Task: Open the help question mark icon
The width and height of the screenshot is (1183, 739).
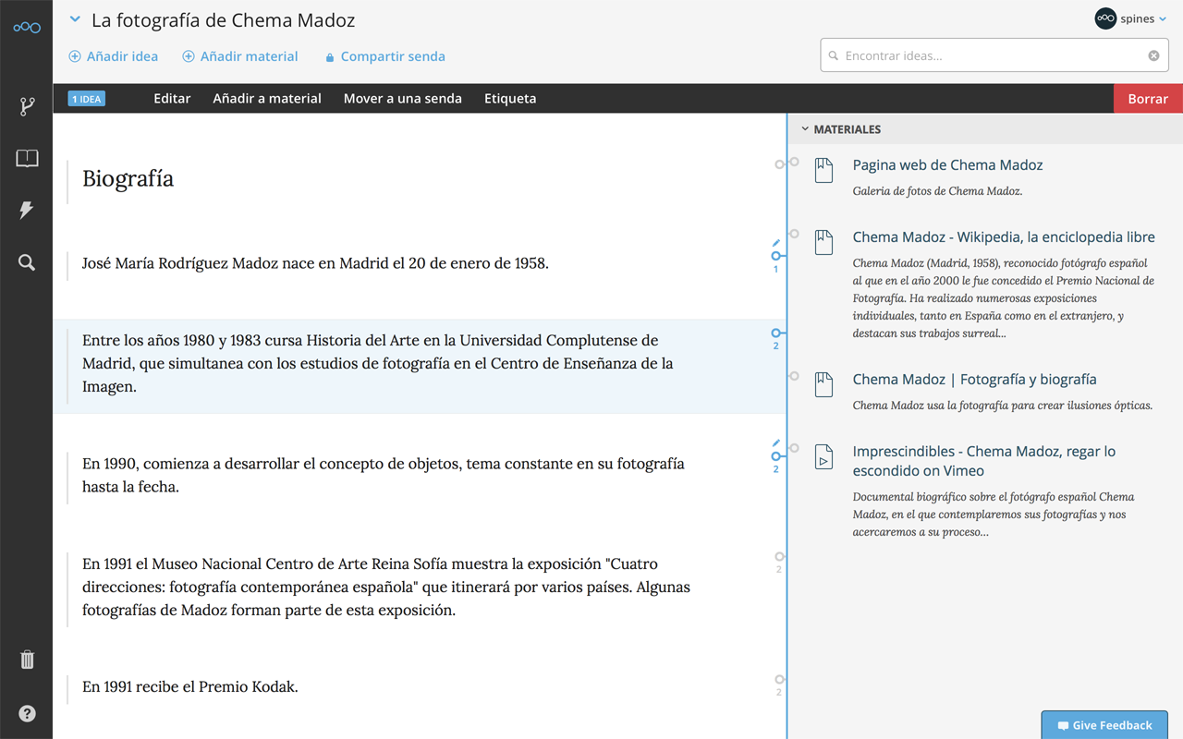Action: click(x=27, y=713)
